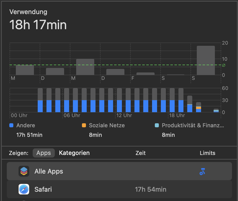The height and width of the screenshot is (201, 238).
Task: Click the green average marker symbol
Action: (x=224, y=65)
